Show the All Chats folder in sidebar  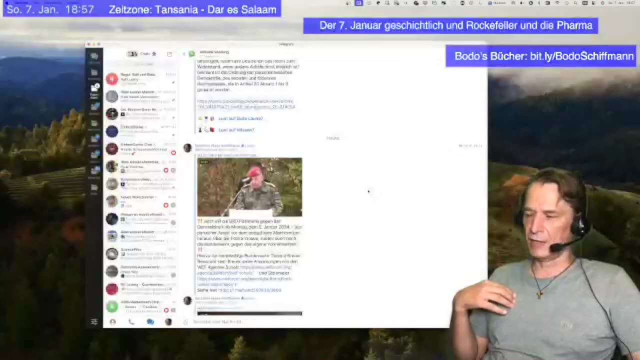94,58
